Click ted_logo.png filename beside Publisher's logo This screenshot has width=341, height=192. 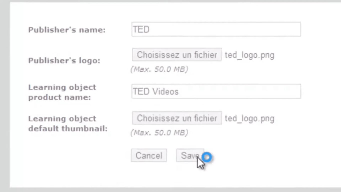pyautogui.click(x=249, y=55)
